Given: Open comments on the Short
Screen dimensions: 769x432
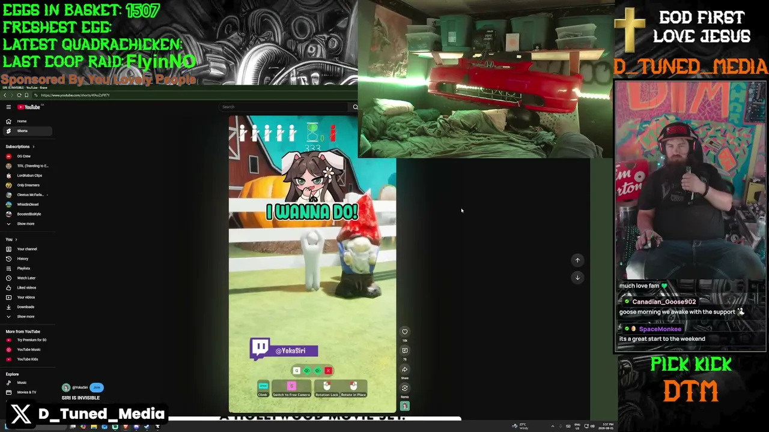Looking at the screenshot, I should point(404,350).
